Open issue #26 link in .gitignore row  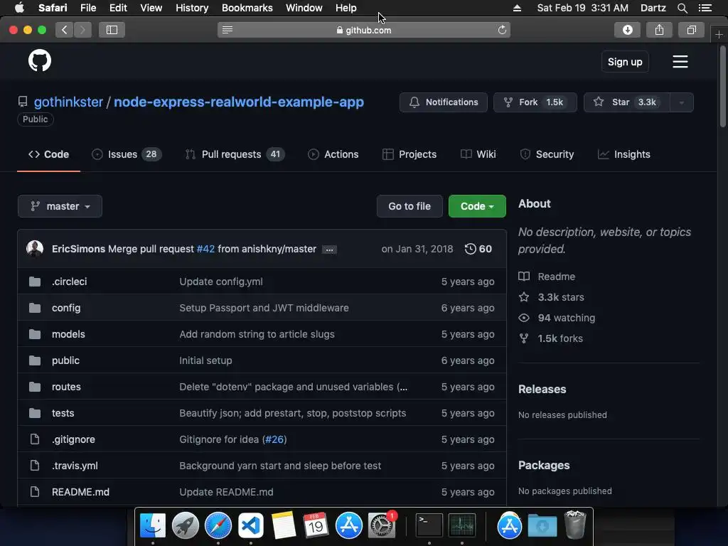click(x=274, y=439)
